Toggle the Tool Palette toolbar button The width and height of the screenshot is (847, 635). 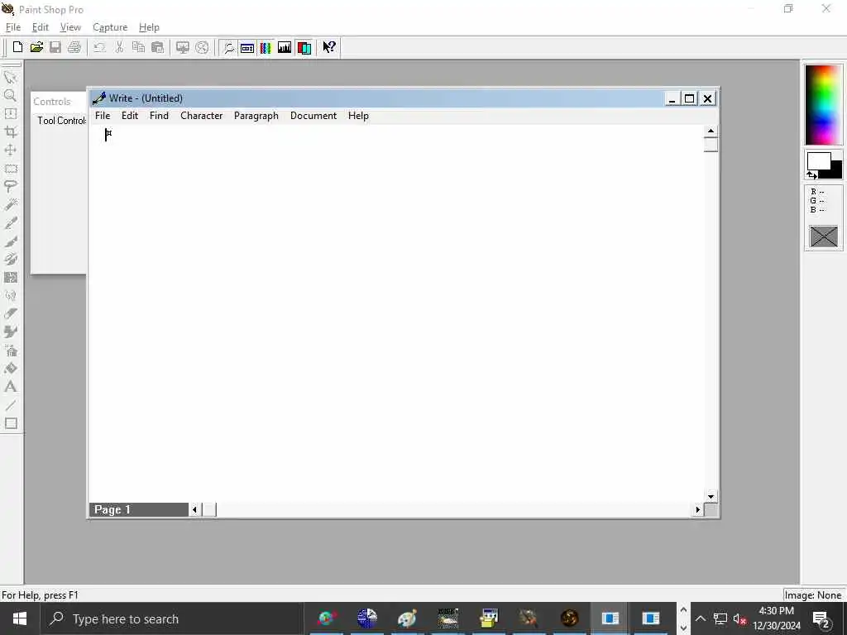(x=228, y=47)
